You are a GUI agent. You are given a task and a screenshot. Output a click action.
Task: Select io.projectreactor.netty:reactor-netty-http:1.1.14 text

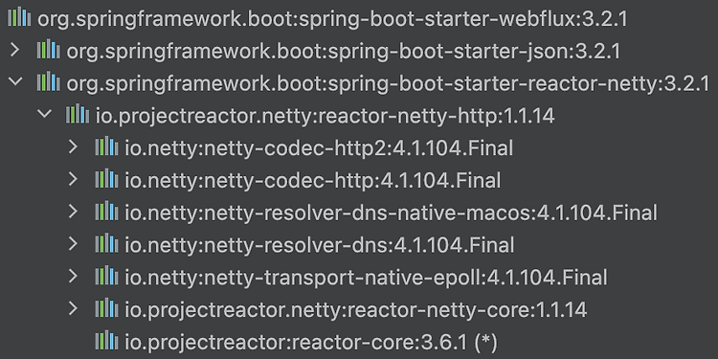[x=325, y=116]
